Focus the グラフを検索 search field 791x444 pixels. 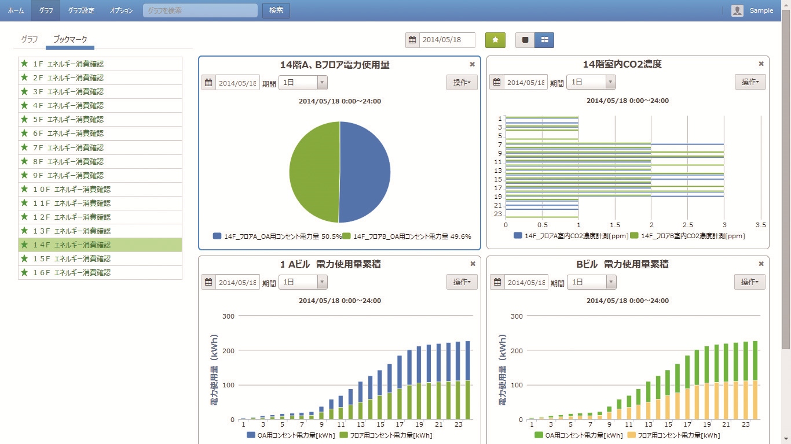(x=200, y=10)
